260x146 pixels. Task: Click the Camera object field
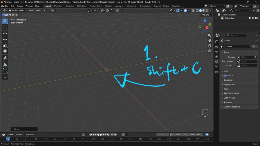[x=245, y=57]
